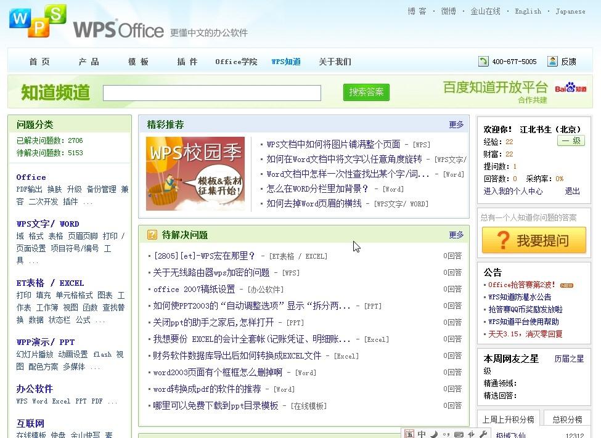Click the 一级 user level badge

tap(571, 141)
